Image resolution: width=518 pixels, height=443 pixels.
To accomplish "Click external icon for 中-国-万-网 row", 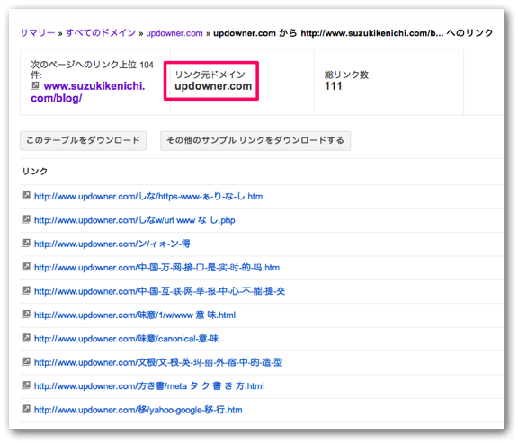I will click(x=26, y=266).
